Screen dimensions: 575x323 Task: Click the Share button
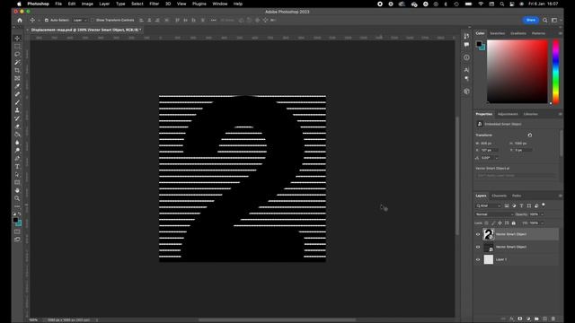[x=531, y=20]
